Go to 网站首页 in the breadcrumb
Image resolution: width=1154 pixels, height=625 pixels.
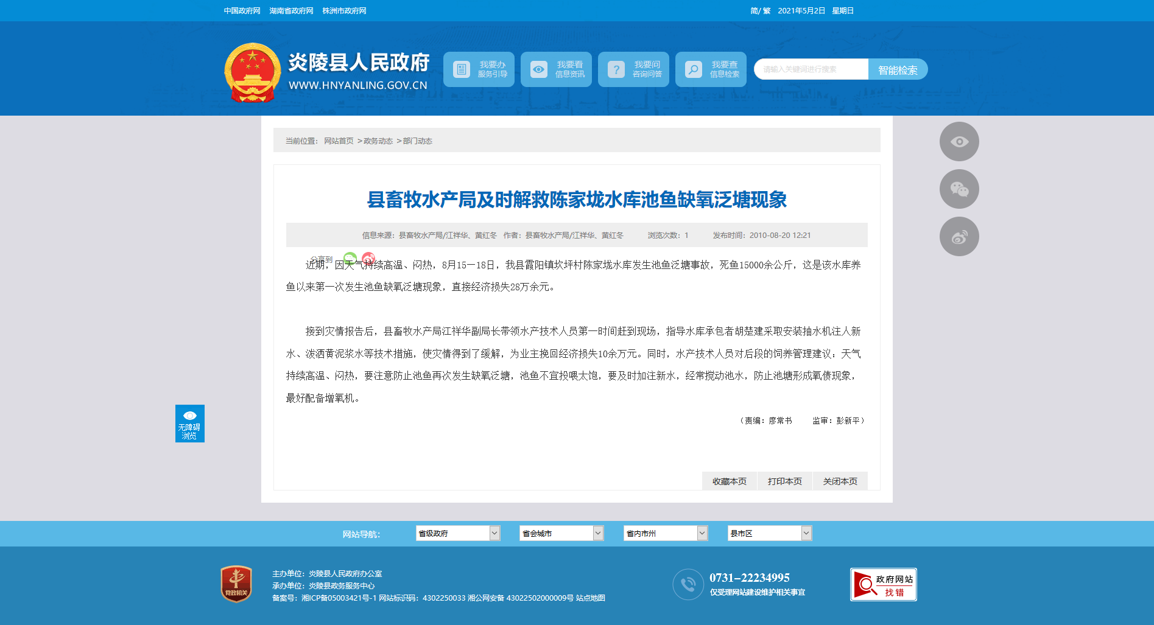pos(339,141)
